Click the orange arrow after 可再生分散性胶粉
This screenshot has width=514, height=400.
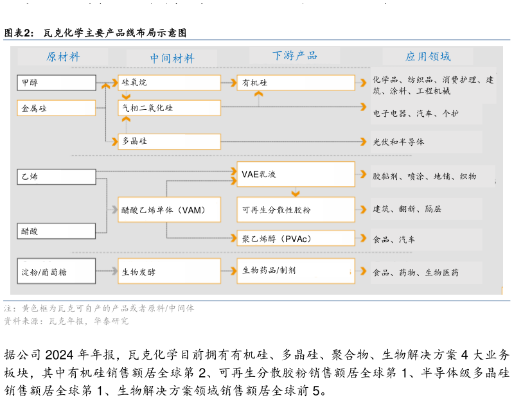point(363,210)
